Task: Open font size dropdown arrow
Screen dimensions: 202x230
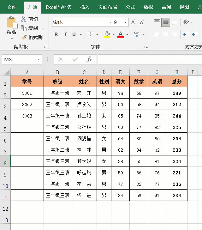Action: click(126, 22)
